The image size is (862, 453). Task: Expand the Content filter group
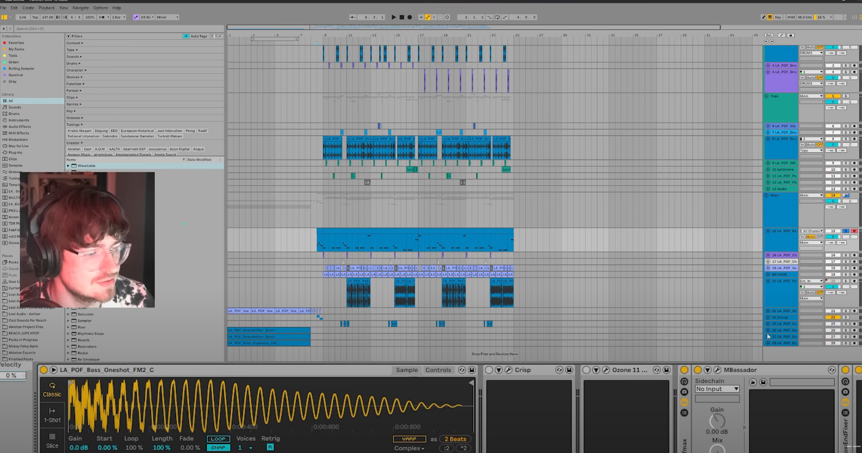coord(74,43)
